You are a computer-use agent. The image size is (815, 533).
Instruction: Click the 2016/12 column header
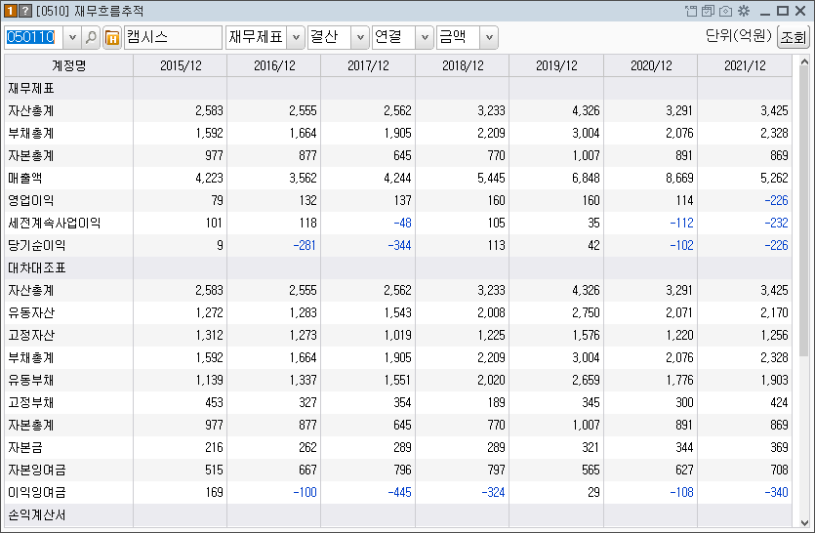[x=274, y=66]
